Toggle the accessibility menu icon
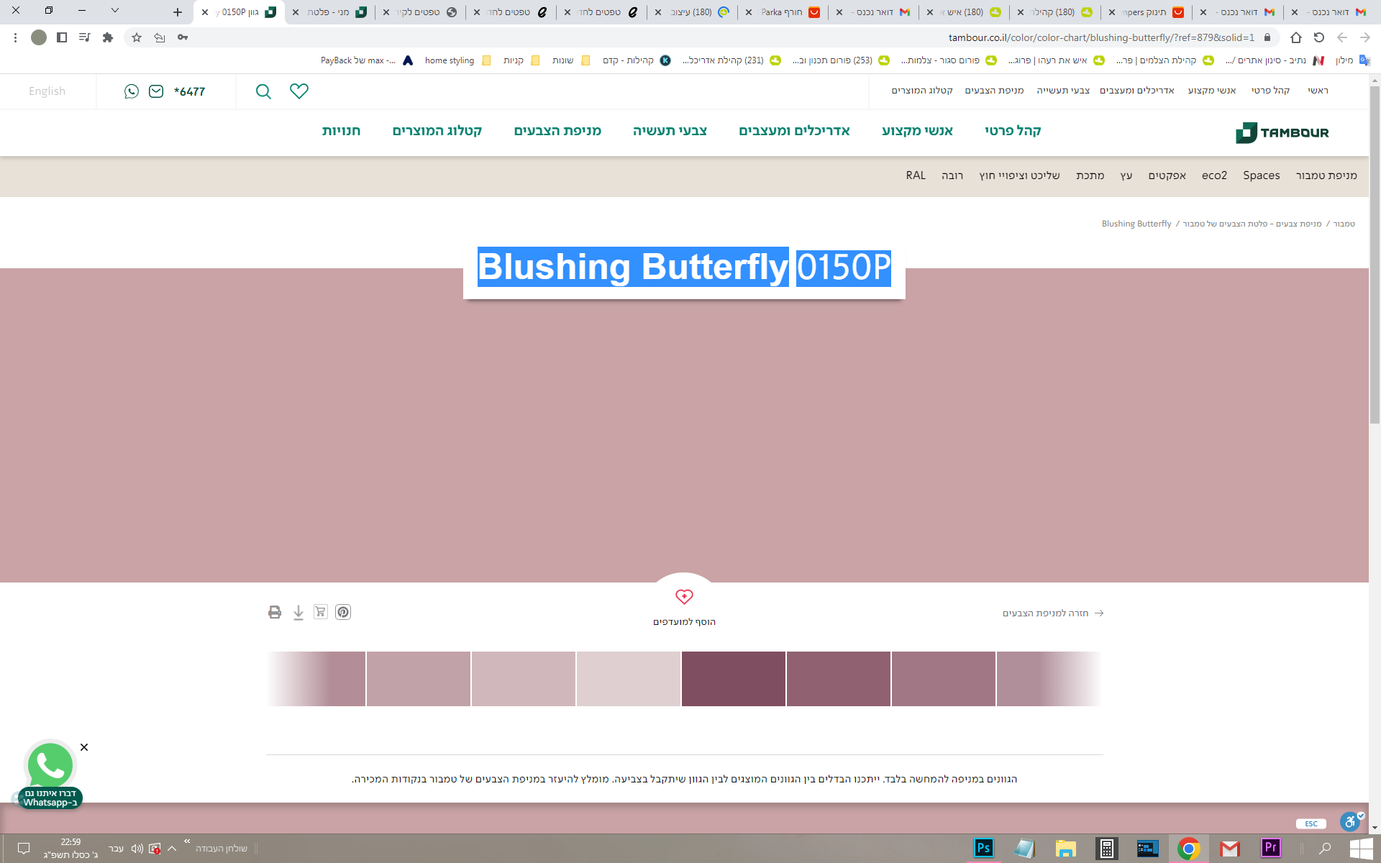Screen dimensions: 1381x863 click(x=1351, y=821)
